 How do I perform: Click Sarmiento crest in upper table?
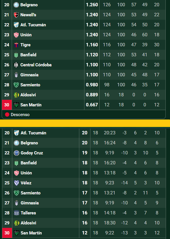click(16, 85)
